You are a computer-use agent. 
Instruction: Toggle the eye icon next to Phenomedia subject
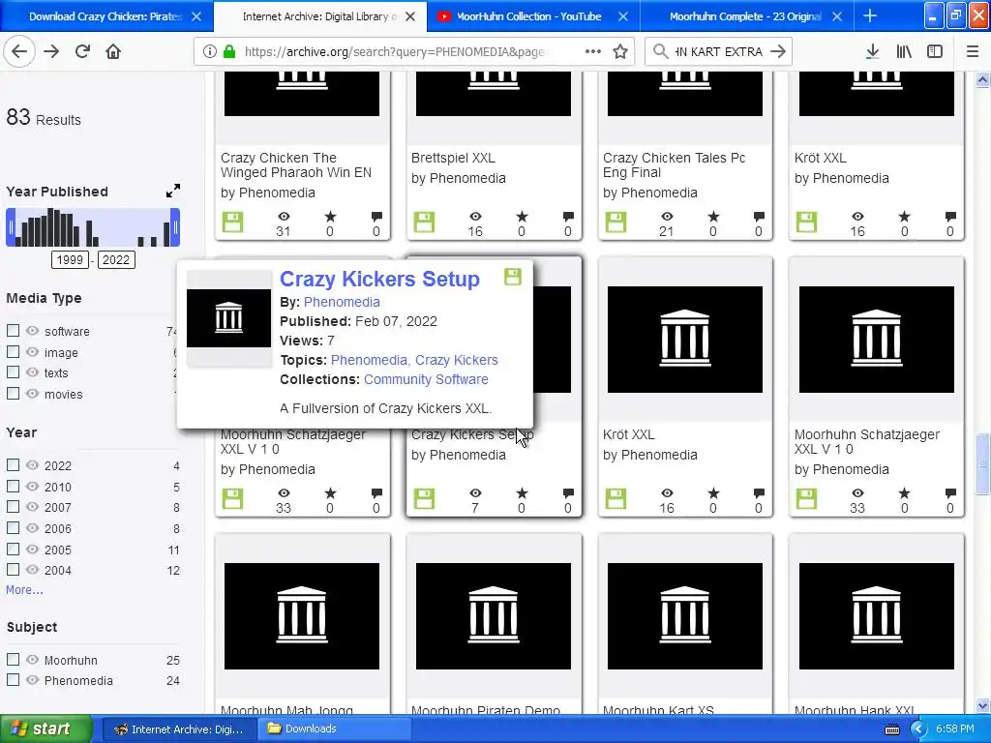[x=32, y=680]
